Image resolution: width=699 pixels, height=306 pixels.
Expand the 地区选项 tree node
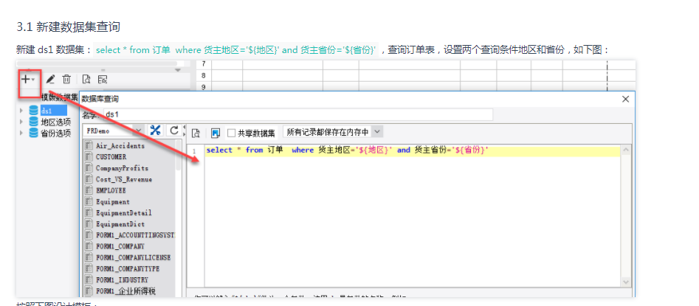(21, 122)
